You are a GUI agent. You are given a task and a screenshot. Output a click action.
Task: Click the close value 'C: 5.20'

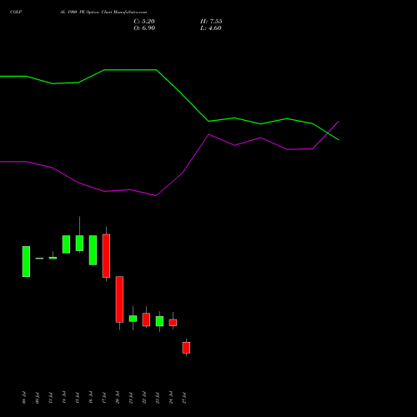144,22
